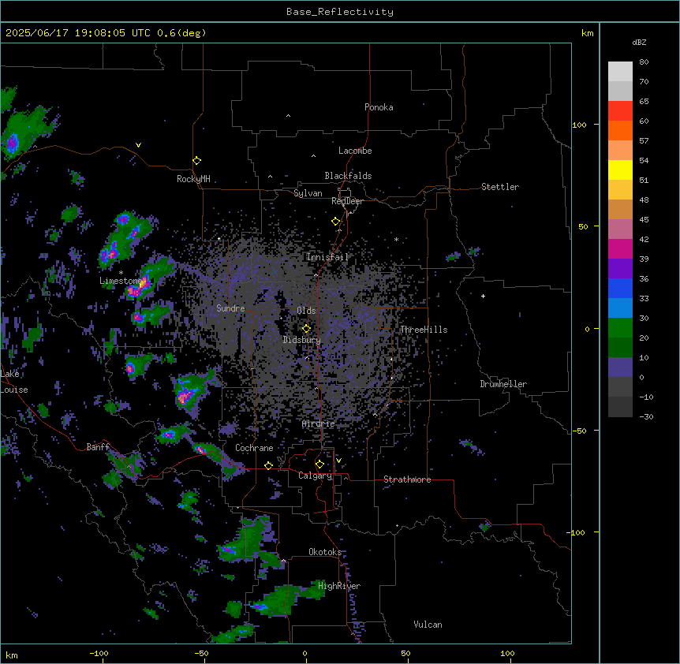Click the km unit label at top right
Image resolution: width=680 pixels, height=664 pixels.
(588, 33)
